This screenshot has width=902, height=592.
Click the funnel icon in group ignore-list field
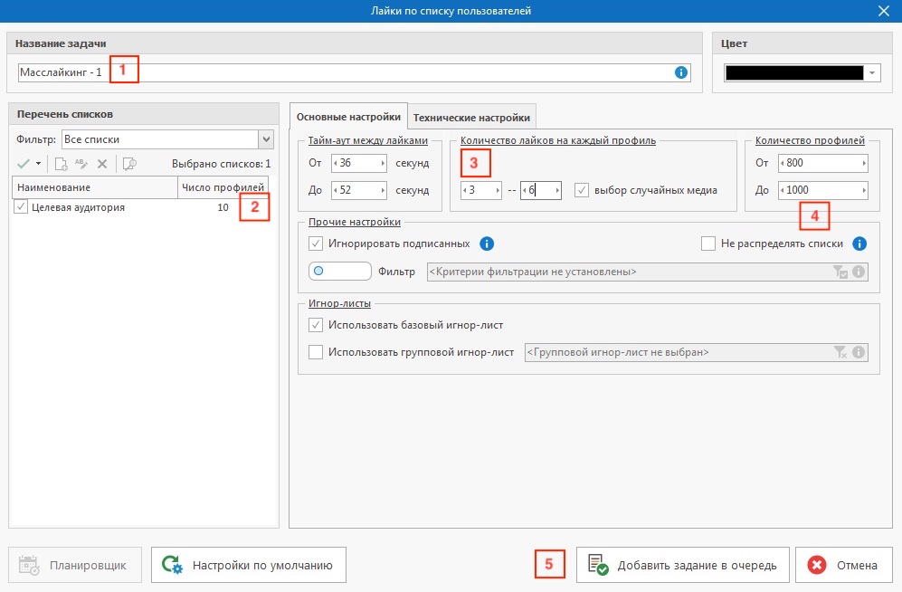click(840, 353)
